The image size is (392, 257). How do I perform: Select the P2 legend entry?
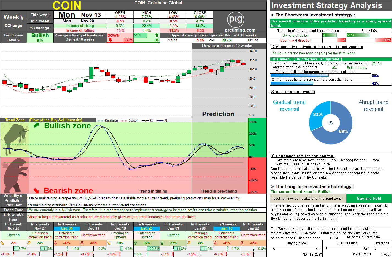147,120
